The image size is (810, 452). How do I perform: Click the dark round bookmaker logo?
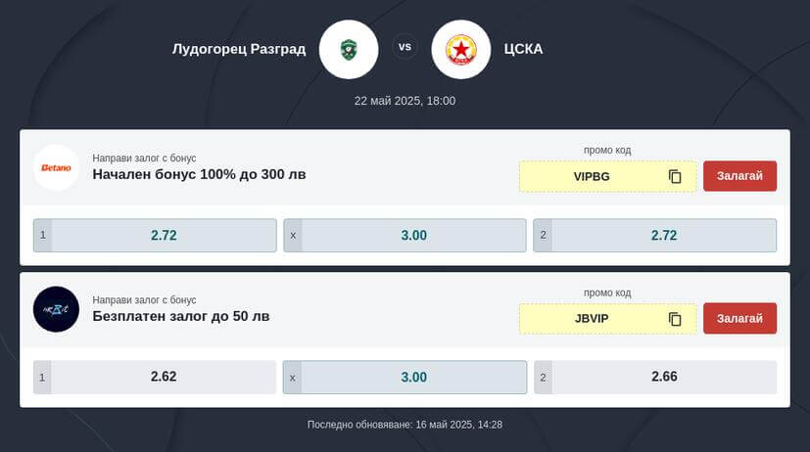(x=56, y=309)
